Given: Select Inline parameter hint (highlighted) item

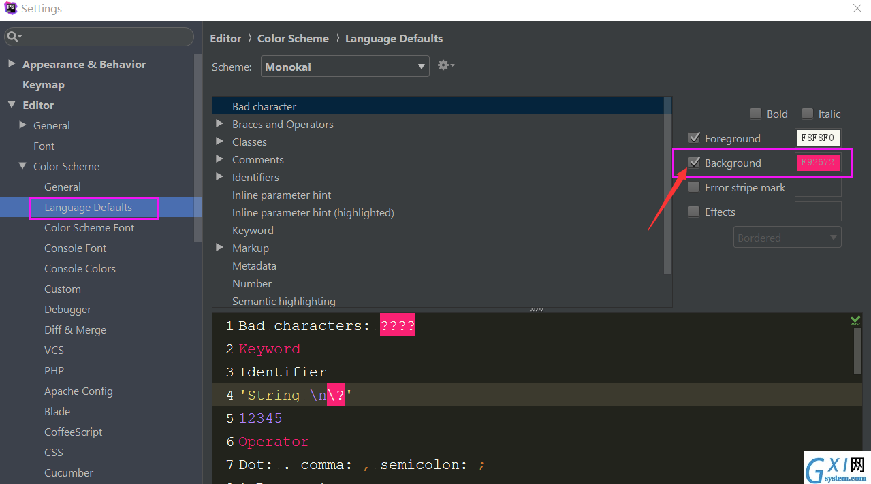Looking at the screenshot, I should [x=313, y=212].
